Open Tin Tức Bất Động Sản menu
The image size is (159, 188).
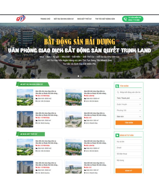click(x=105, y=19)
